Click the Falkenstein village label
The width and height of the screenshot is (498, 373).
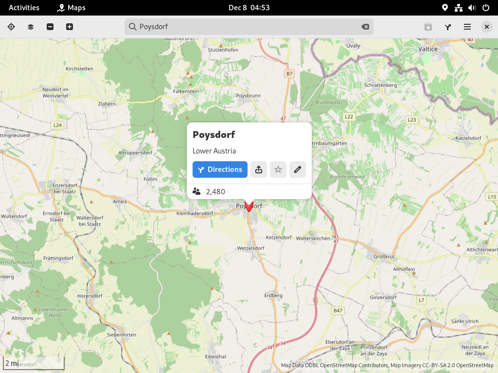[x=186, y=91]
